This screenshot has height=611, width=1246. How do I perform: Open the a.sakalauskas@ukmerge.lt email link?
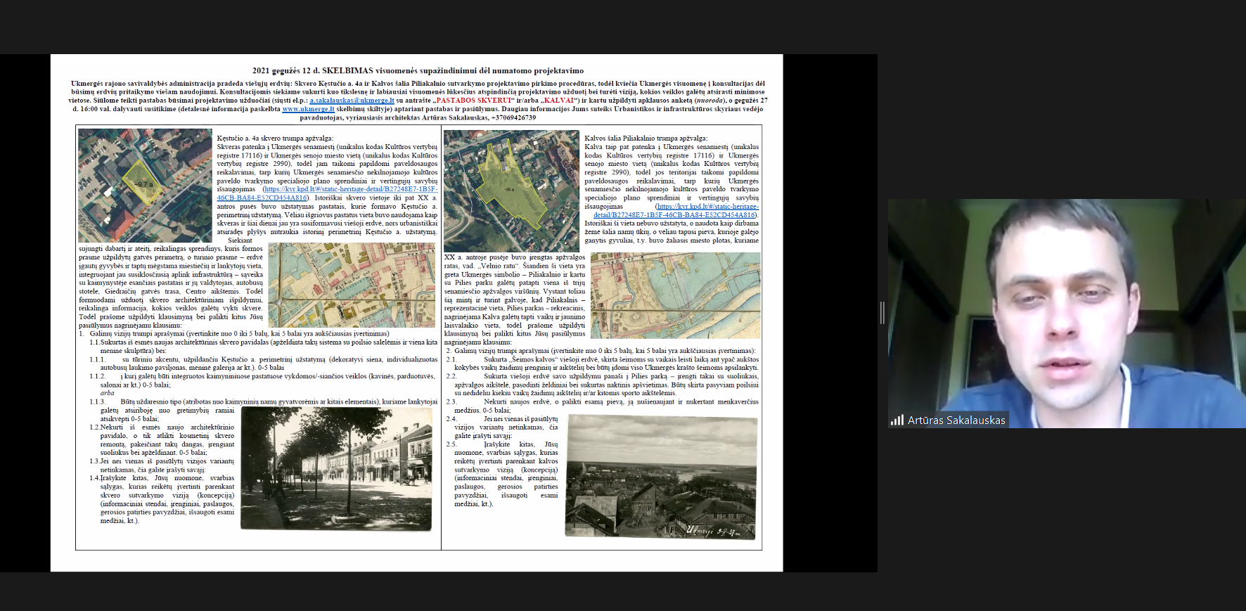[x=352, y=101]
